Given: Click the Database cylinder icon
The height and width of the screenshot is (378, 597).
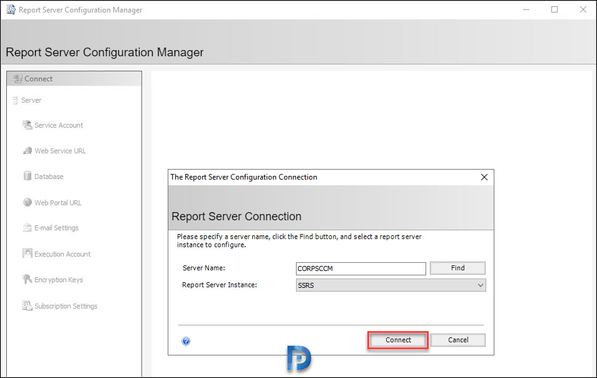Looking at the screenshot, I should pyautogui.click(x=27, y=176).
